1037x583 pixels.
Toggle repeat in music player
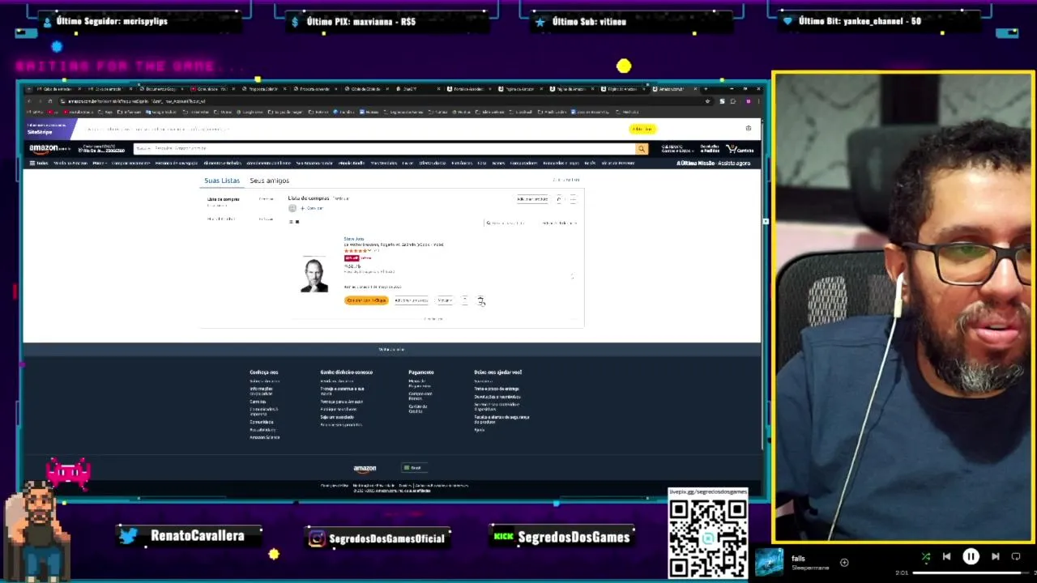1016,556
